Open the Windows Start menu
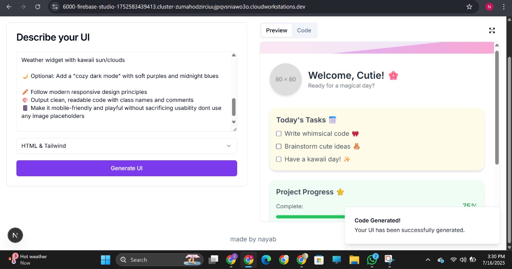512x269 pixels. [x=106, y=260]
